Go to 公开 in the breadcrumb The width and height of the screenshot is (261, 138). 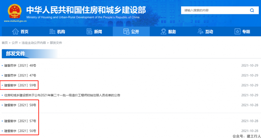coord(15,43)
